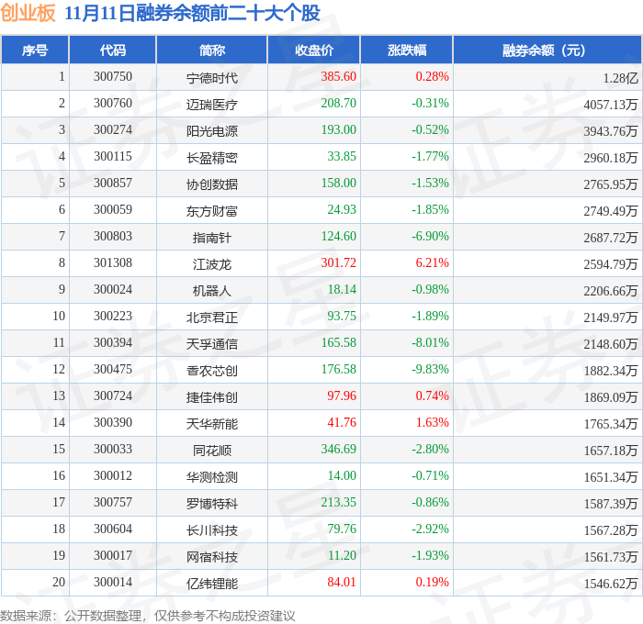Click the closing price 158.00
Screen dimensions: 643x624
338,183
